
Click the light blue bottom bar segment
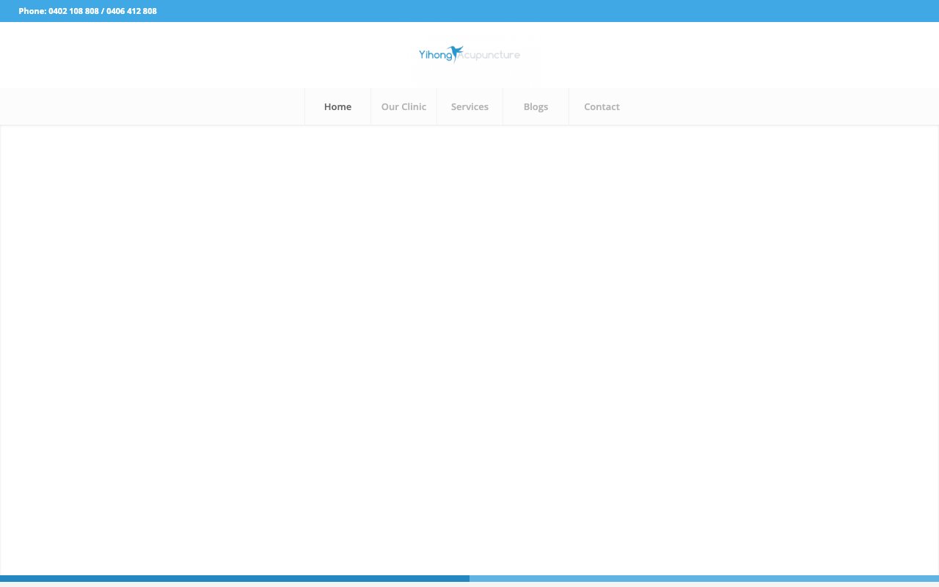tap(704, 578)
